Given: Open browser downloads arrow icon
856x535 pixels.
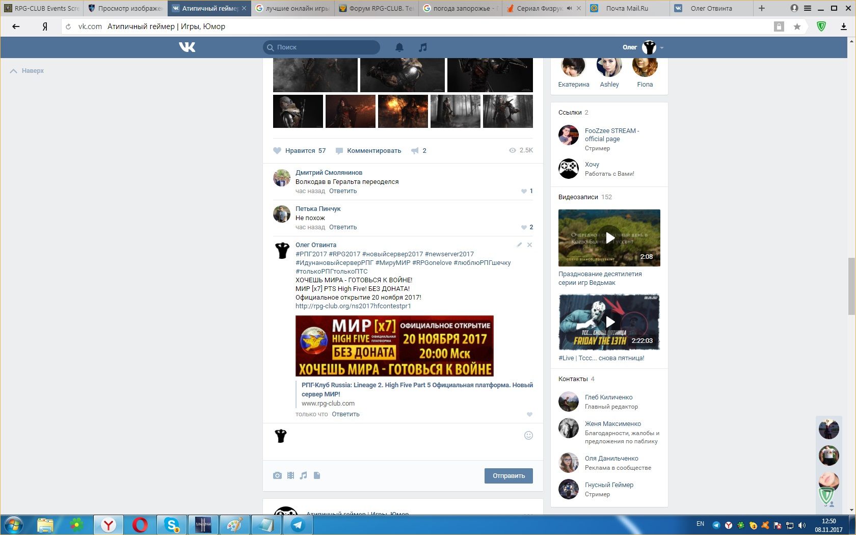Looking at the screenshot, I should (x=844, y=26).
